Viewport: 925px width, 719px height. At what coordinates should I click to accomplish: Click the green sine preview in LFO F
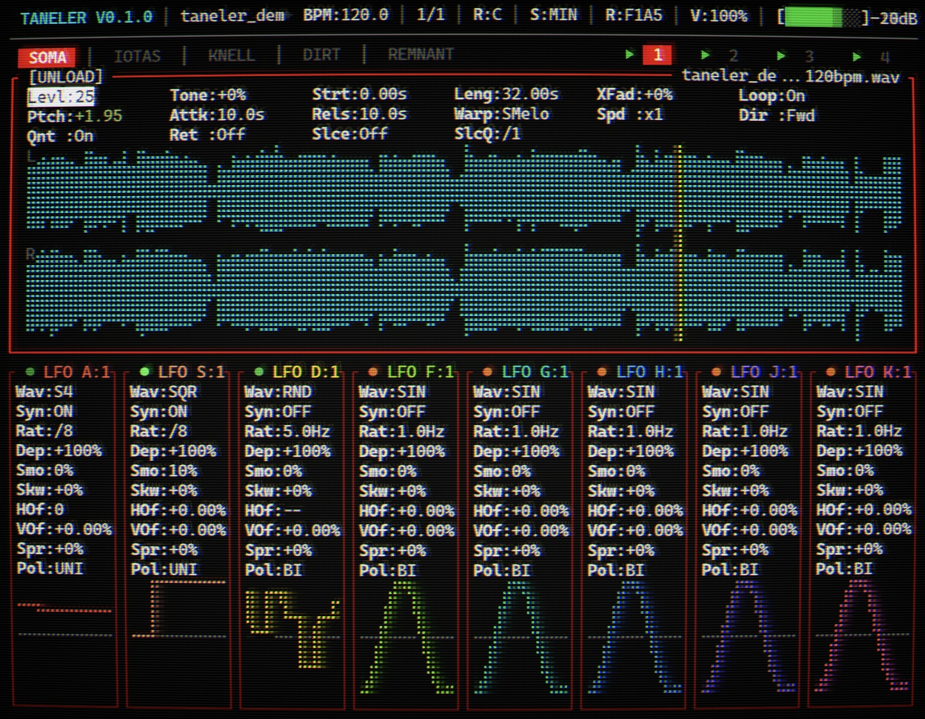coord(407,637)
